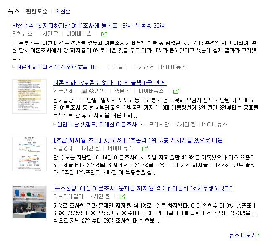Open 네이버뉴스 link on 연합뉴스 article row
The image size is (269, 241).
click(x=79, y=34)
